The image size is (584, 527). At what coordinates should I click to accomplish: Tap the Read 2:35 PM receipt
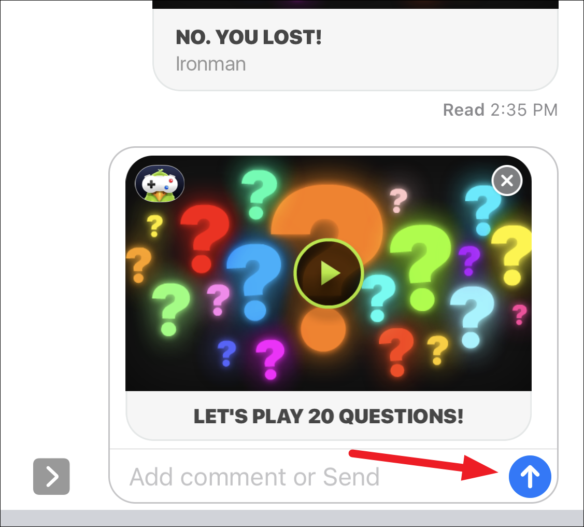click(500, 110)
